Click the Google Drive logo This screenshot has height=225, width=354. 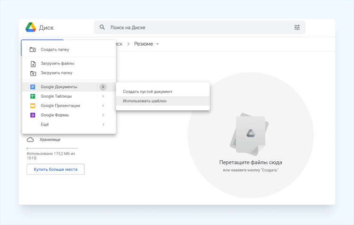31,27
